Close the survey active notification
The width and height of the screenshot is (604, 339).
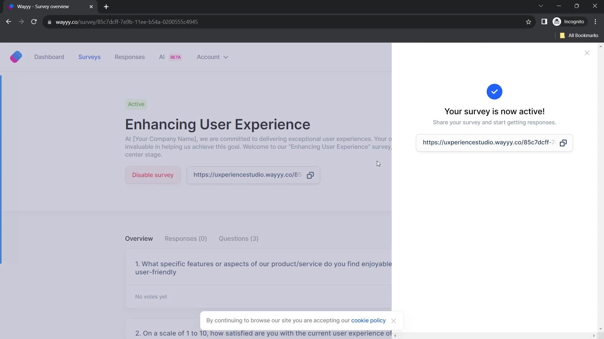[587, 53]
